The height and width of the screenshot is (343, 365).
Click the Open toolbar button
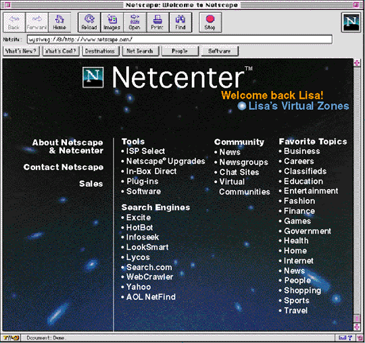(135, 22)
